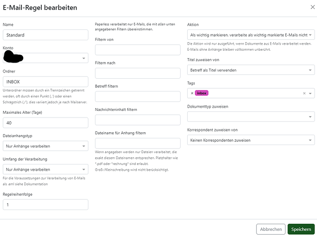Cancel editing with Abbrechen button
The width and height of the screenshot is (317, 237).
(x=271, y=229)
